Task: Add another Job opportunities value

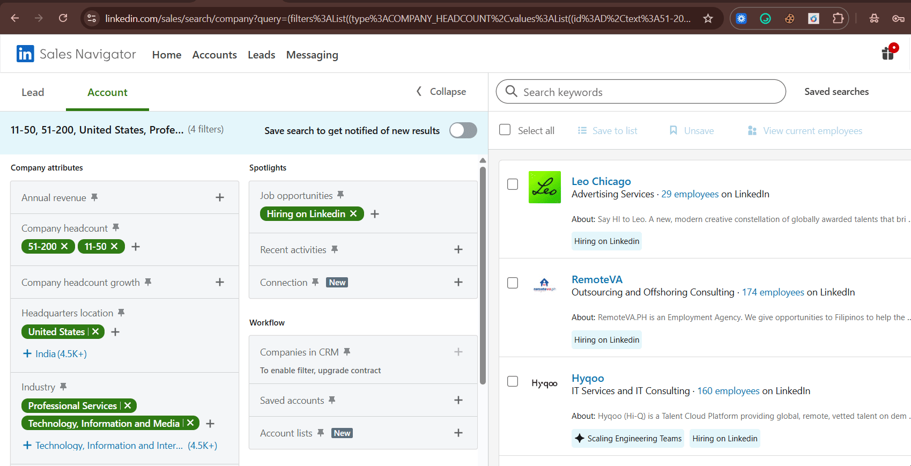Action: coord(375,214)
